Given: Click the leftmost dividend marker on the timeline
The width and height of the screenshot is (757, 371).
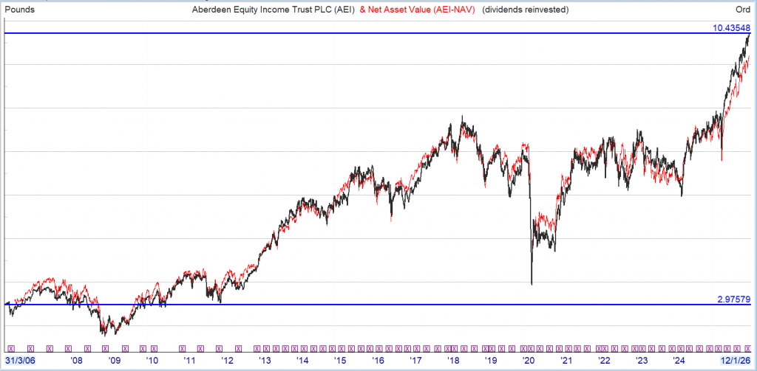Looking at the screenshot, I should 11,347.
